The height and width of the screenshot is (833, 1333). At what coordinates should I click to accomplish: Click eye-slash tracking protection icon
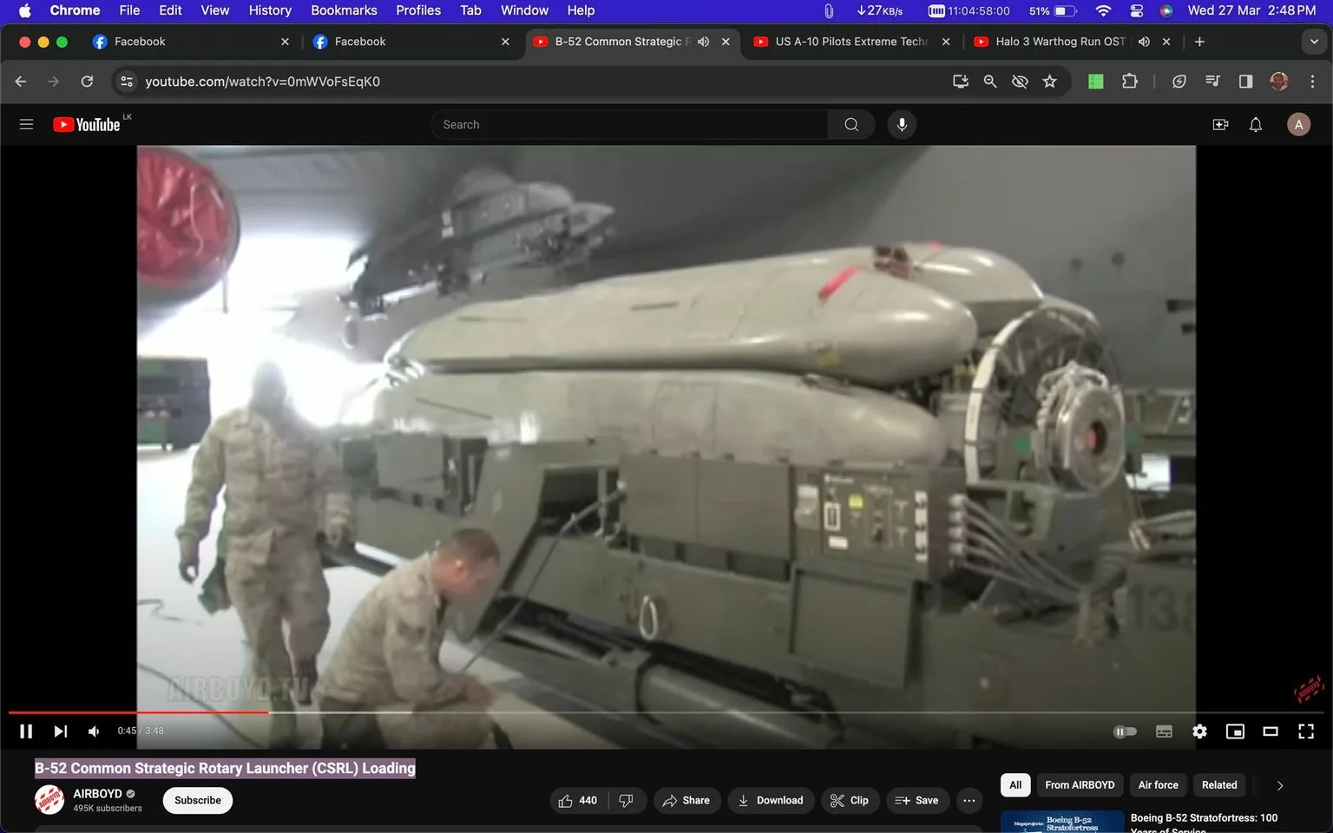tap(1020, 81)
